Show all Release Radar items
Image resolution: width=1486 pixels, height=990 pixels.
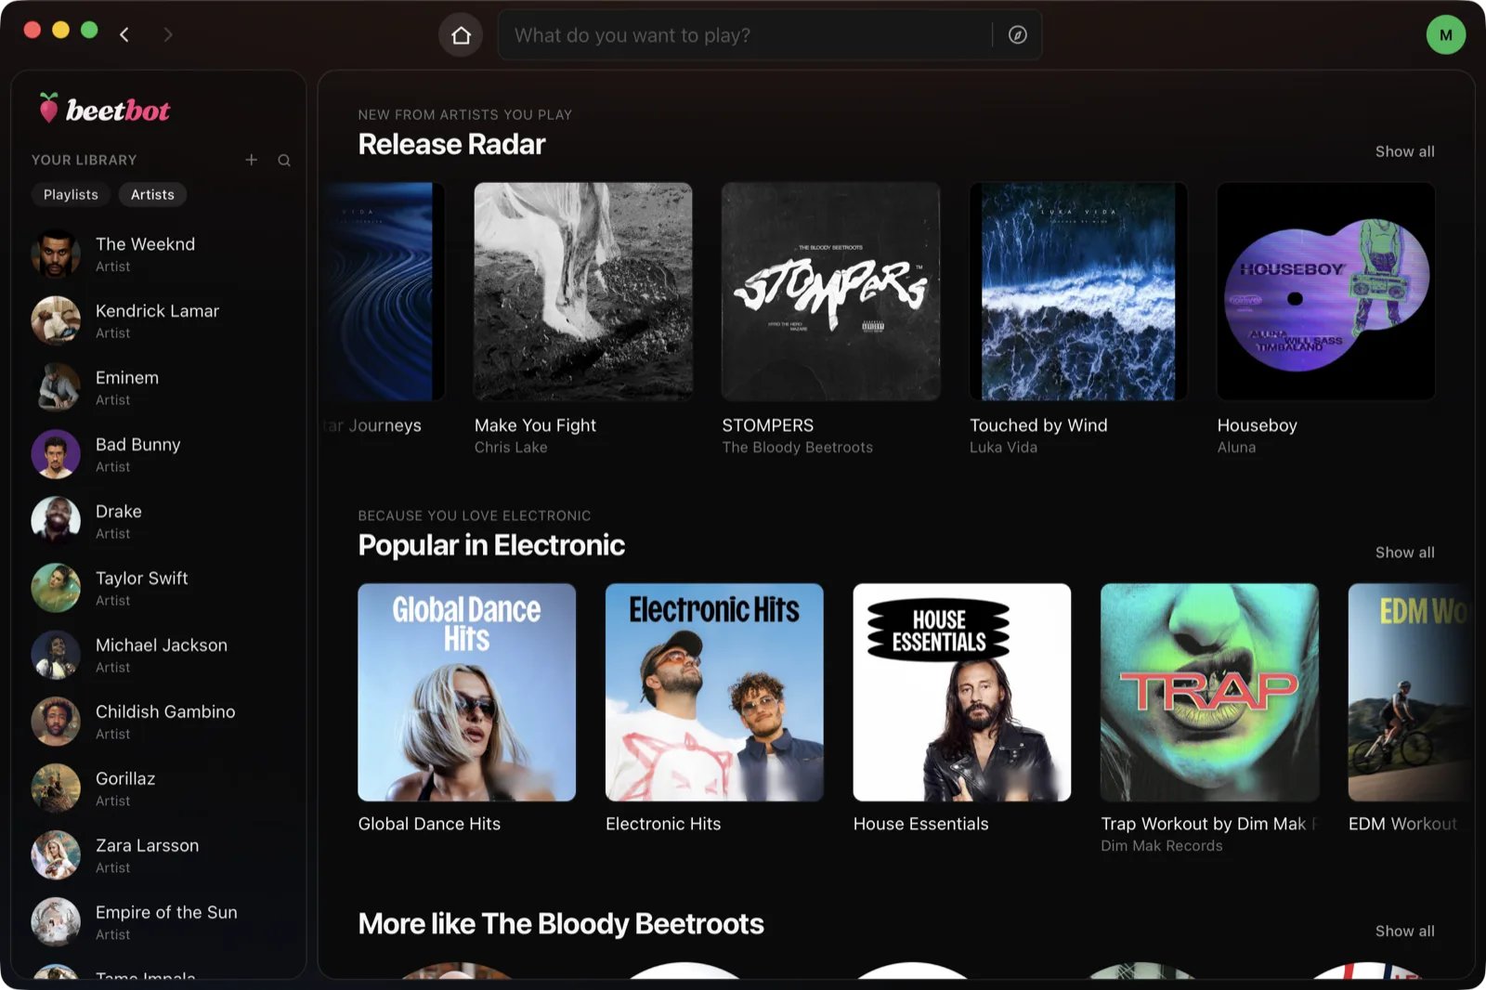click(1404, 151)
